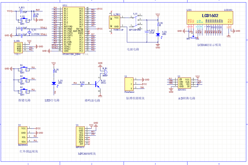Select the S_TEC1 TYPE-C-2P connector

click(115, 22)
